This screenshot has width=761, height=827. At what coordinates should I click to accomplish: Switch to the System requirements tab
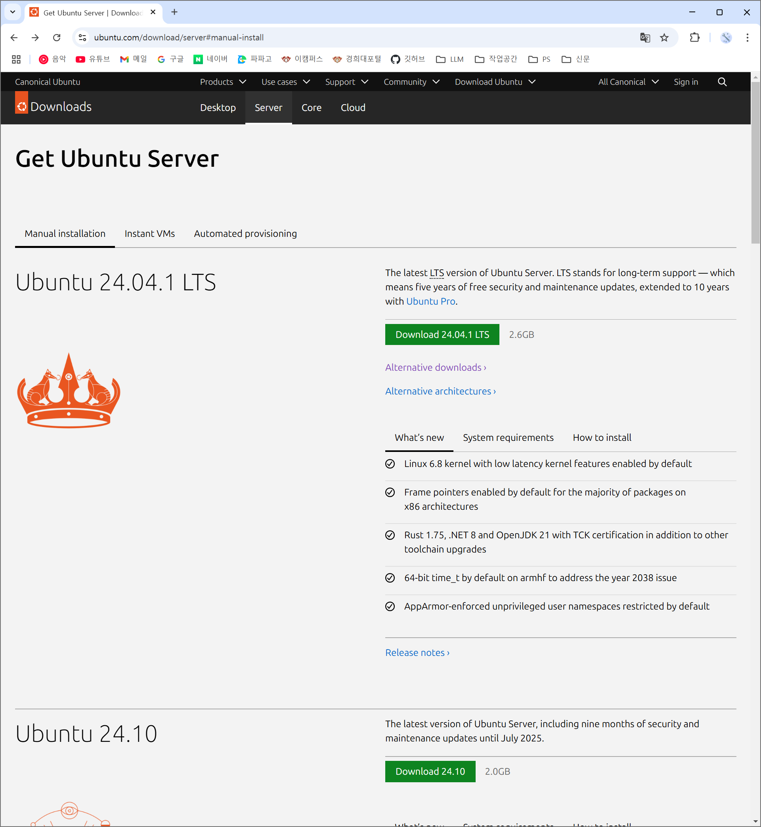click(x=508, y=437)
